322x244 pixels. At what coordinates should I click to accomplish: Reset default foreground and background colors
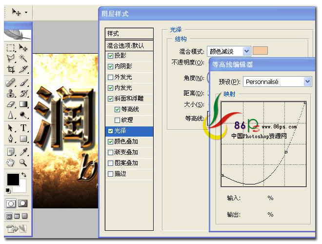click(x=8, y=191)
